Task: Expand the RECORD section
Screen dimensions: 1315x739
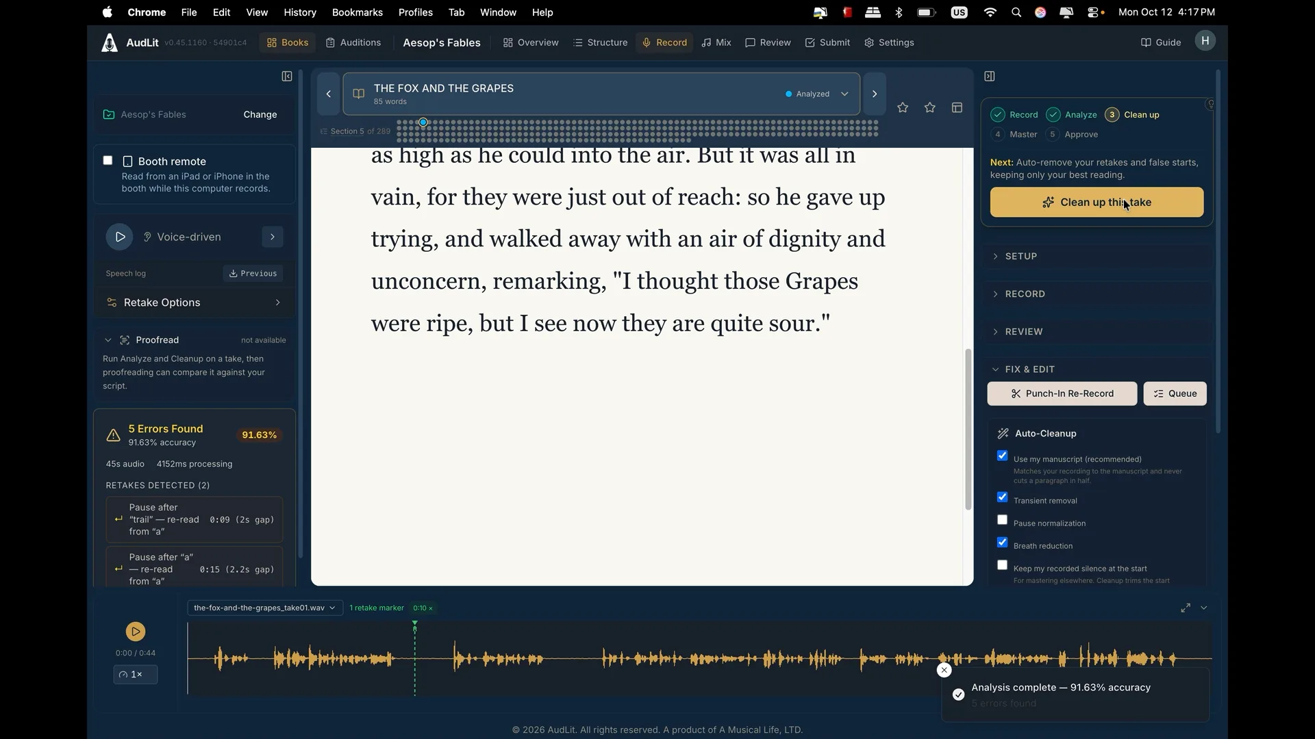Action: tap(1098, 294)
